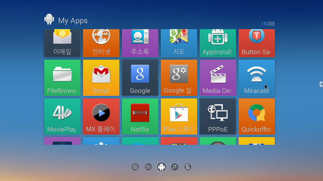The height and width of the screenshot is (181, 323).
Task: Launch the 인터넷 browser app
Action: (101, 43)
